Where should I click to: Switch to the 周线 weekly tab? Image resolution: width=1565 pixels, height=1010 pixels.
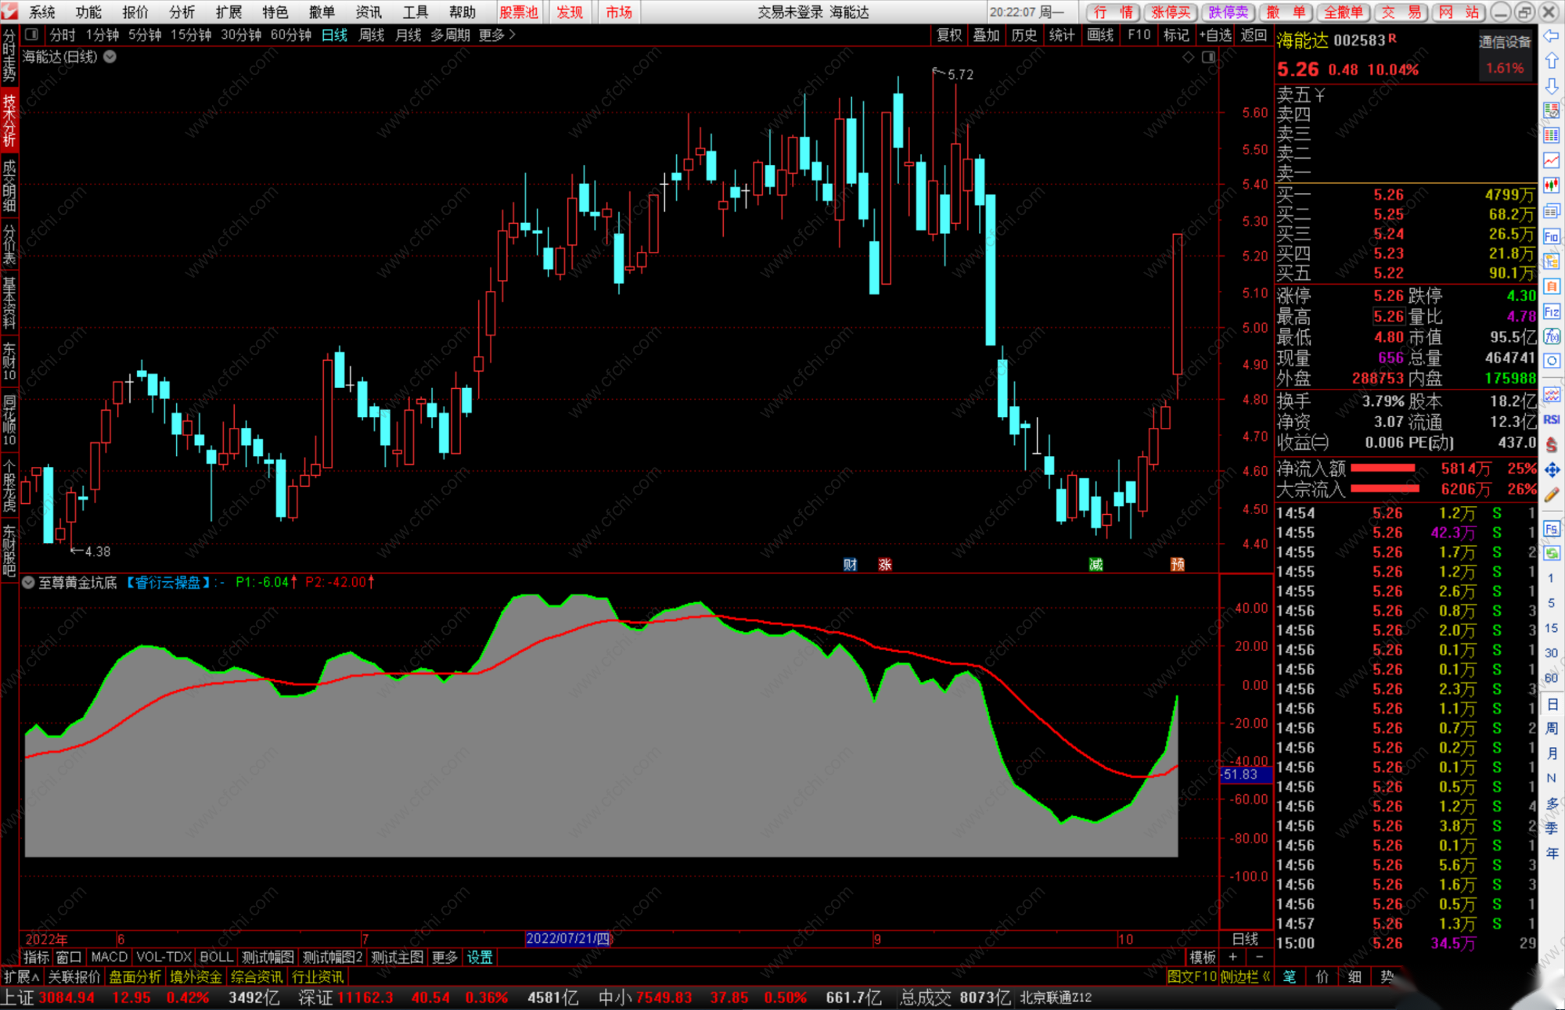click(371, 34)
